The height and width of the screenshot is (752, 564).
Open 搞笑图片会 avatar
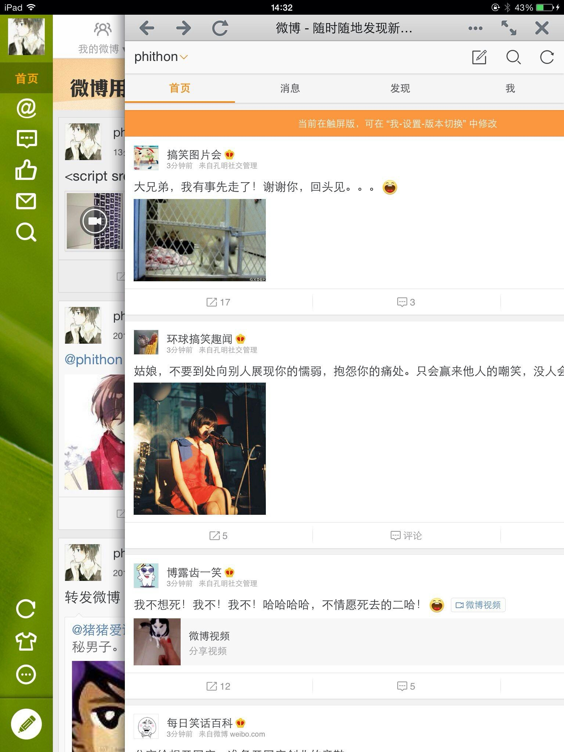[146, 158]
